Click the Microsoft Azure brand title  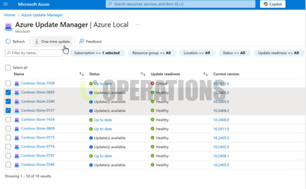click(x=34, y=4)
